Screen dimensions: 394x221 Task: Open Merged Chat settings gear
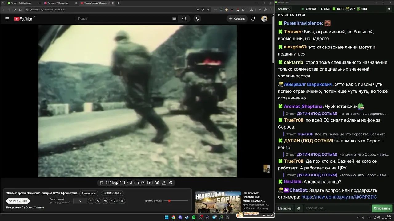coord(389,9)
